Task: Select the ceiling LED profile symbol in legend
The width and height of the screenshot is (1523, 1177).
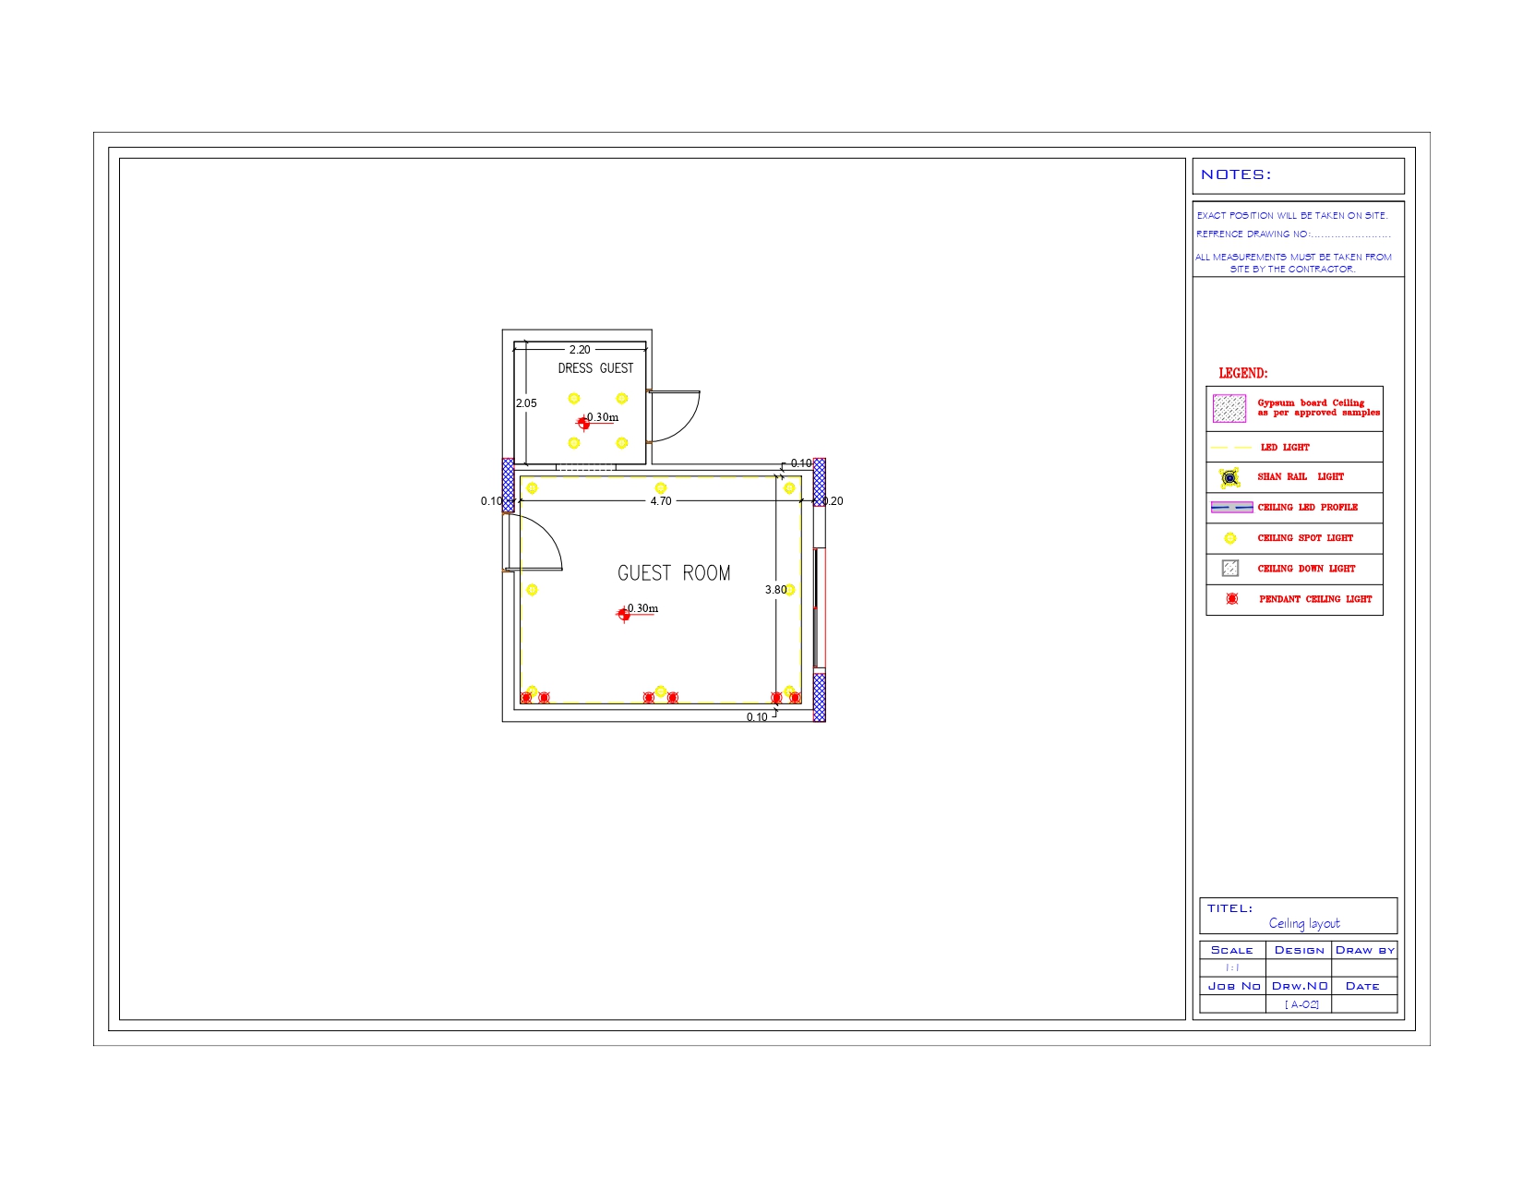Action: [x=1232, y=507]
